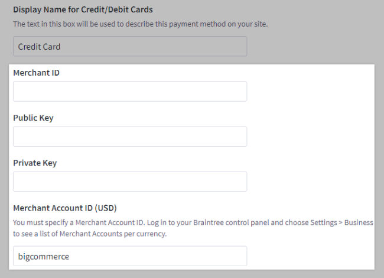
Task: Click the 'Public Key' field label
Action: click(x=34, y=118)
